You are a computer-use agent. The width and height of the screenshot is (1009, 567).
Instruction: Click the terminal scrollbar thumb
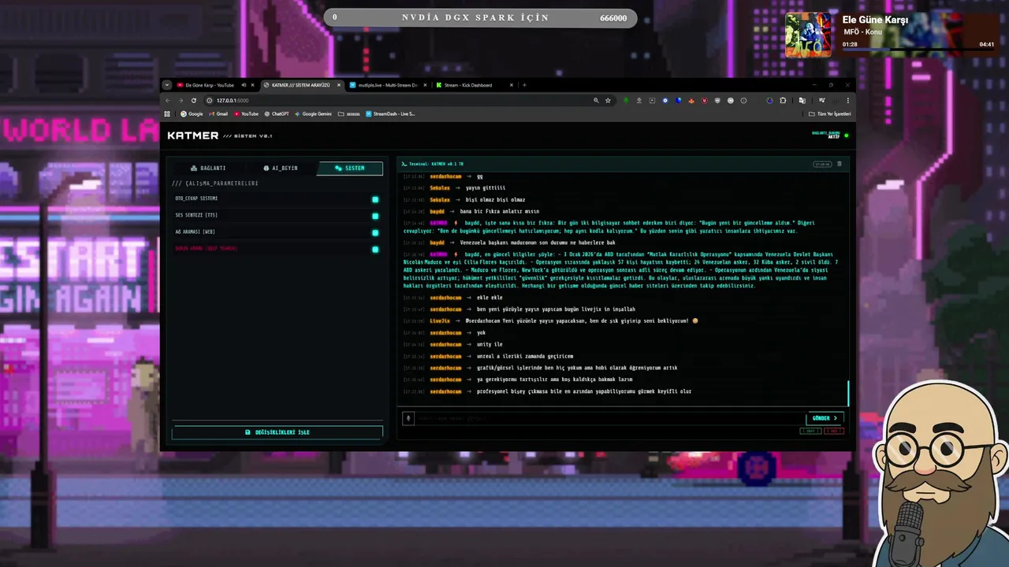(x=848, y=393)
